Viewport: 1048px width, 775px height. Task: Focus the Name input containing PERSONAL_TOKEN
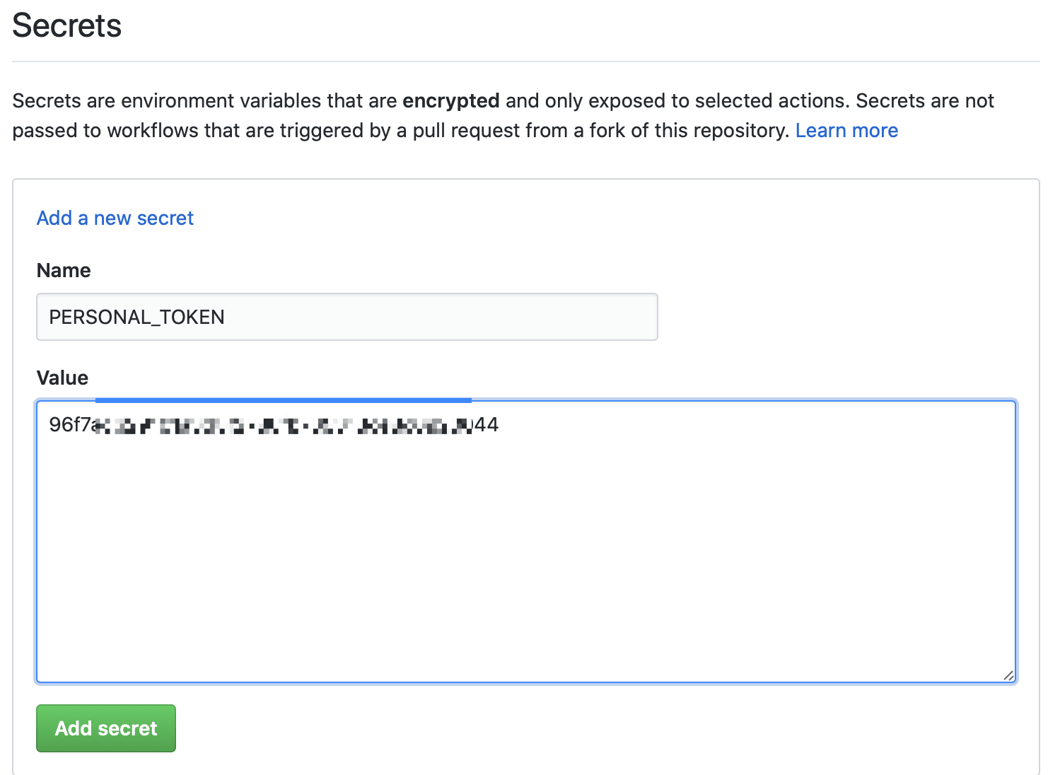coord(347,317)
